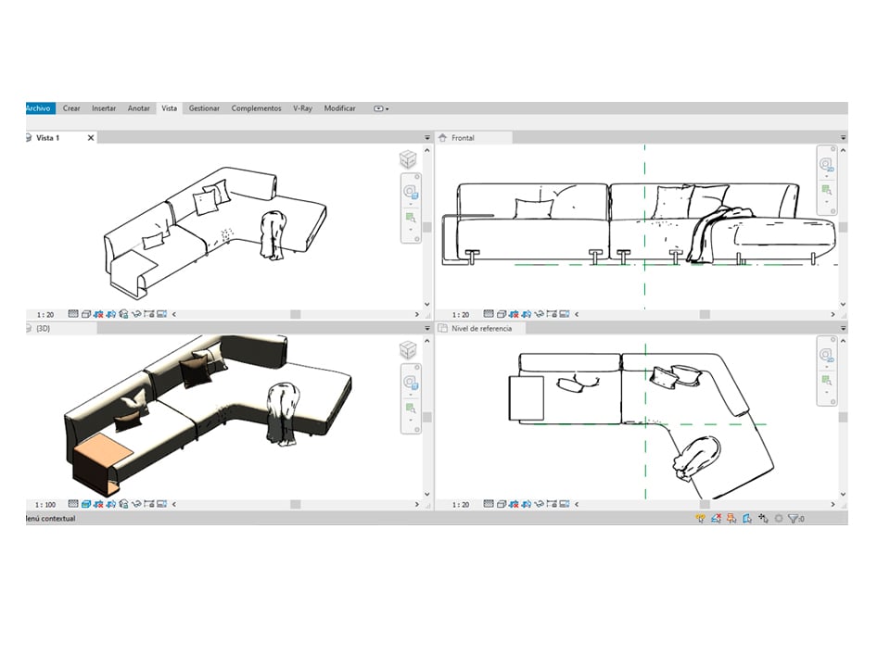This screenshot has width=890, height=667.
Task: Toggle Select Elements by Face in status bar
Action: [747, 519]
